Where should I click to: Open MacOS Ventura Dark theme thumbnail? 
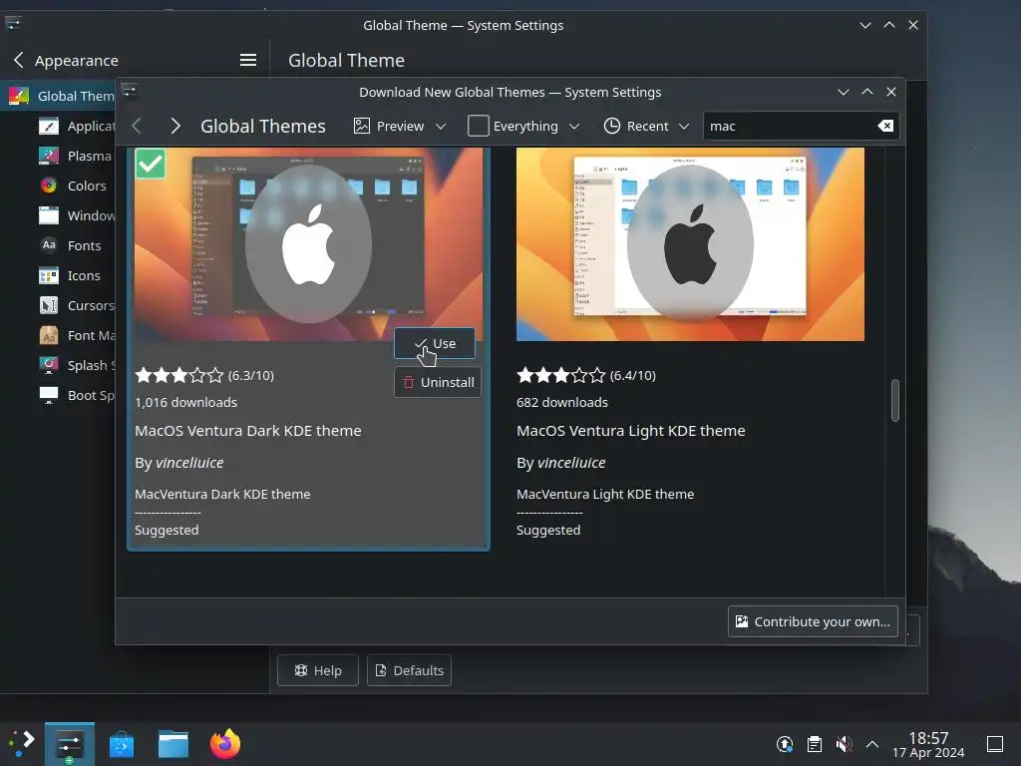(309, 243)
